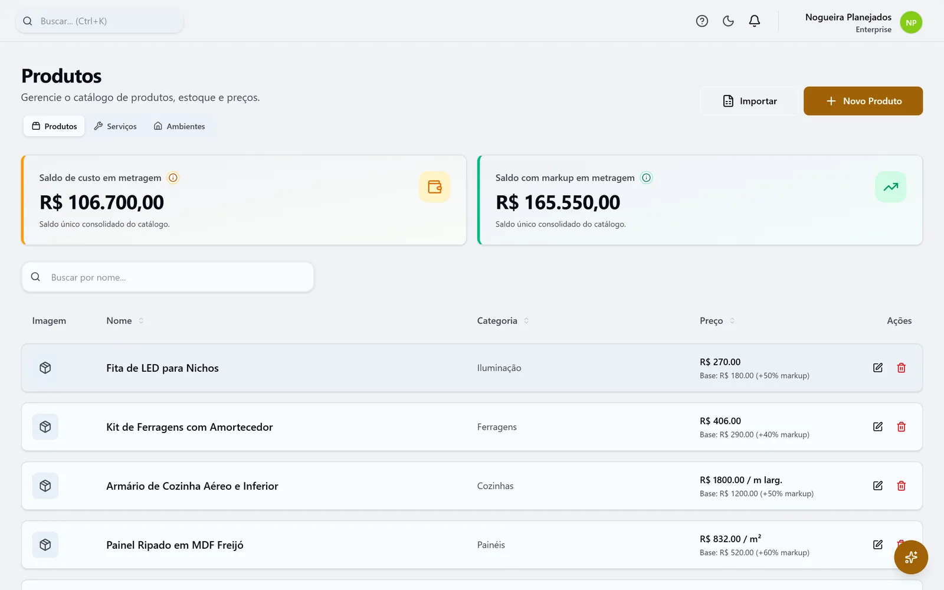Viewport: 944px width, 590px height.
Task: Click the Painel Ripado em MDF Freijó name
Action: pyautogui.click(x=175, y=545)
